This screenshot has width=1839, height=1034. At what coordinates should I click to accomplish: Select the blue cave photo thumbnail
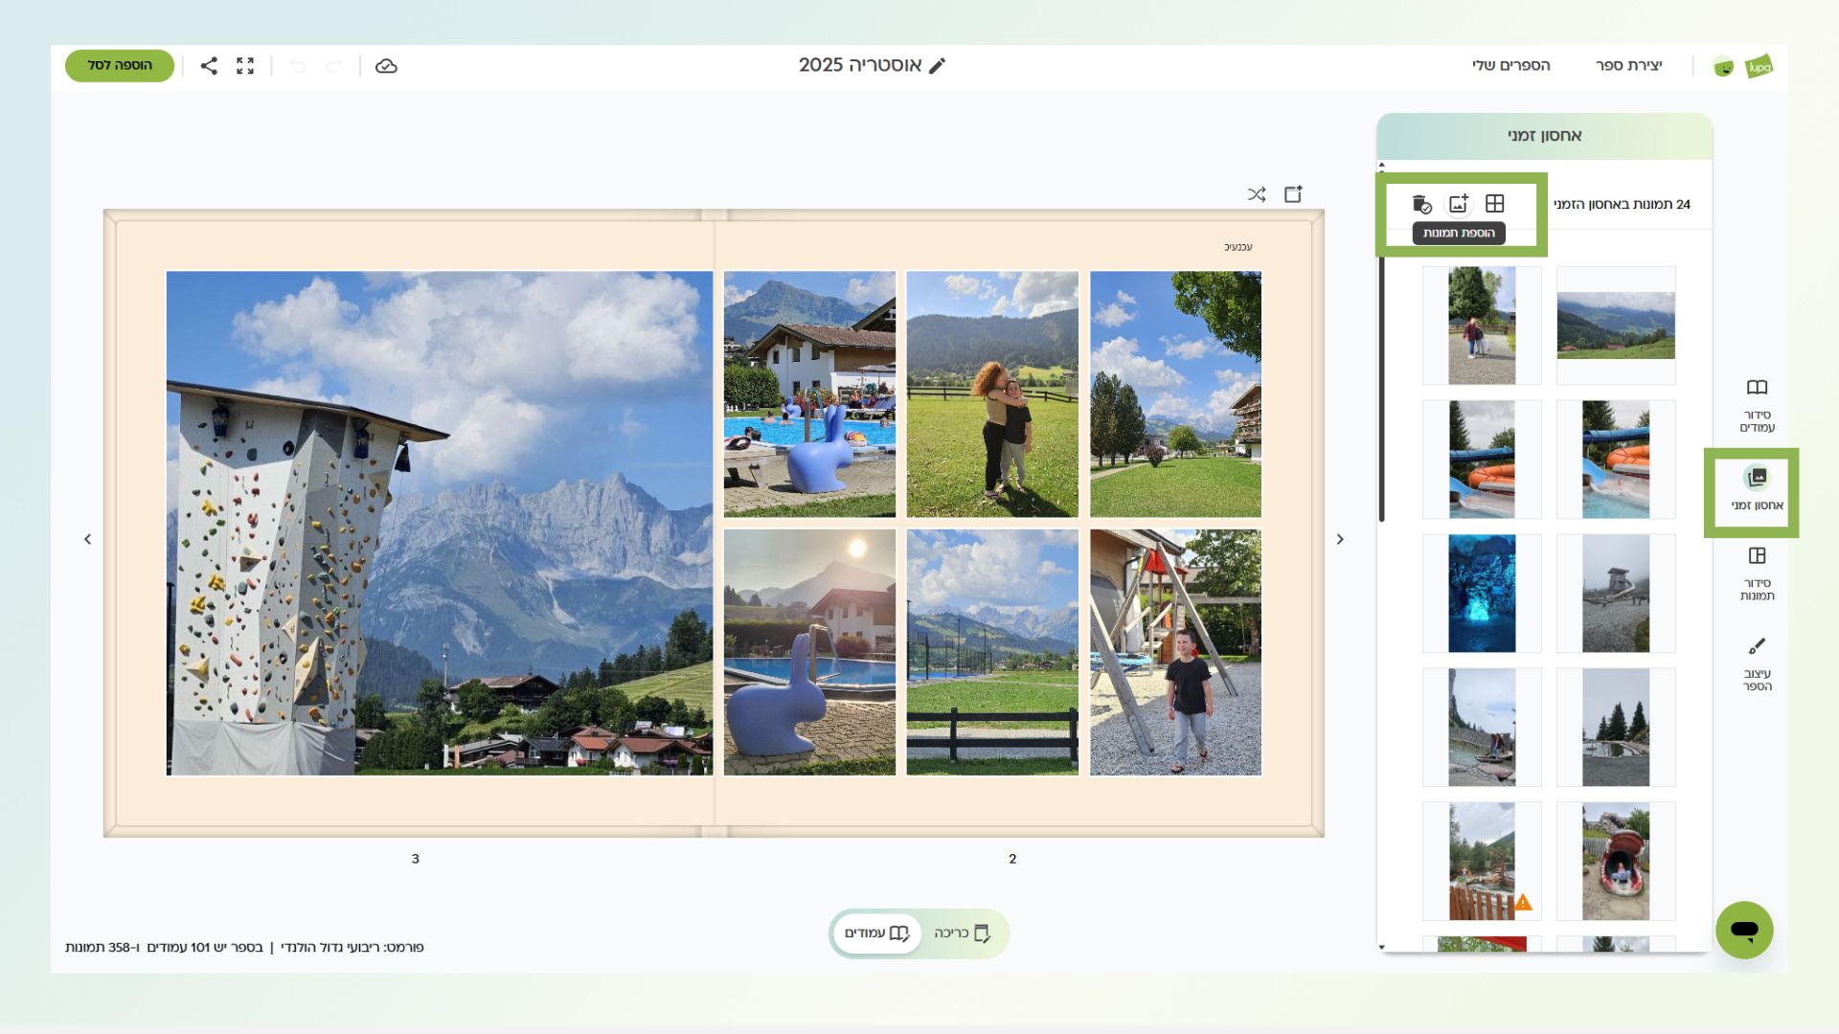[1482, 594]
